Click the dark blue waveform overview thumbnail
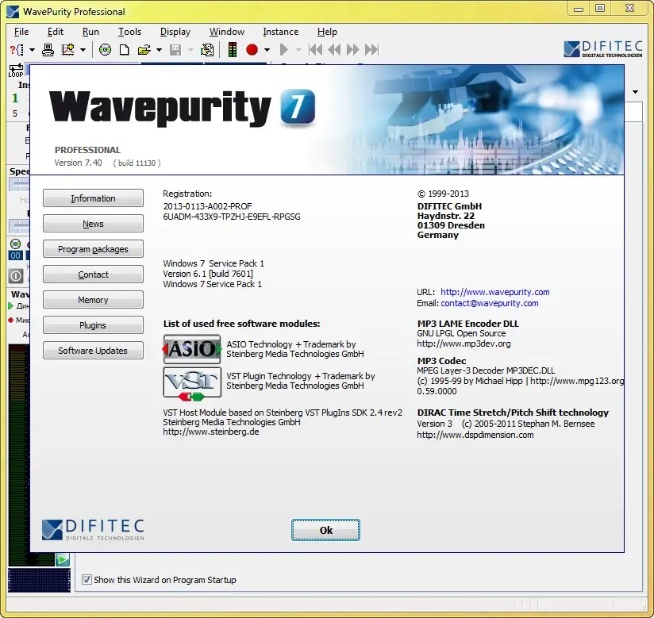This screenshot has height=618, width=654. click(39, 580)
